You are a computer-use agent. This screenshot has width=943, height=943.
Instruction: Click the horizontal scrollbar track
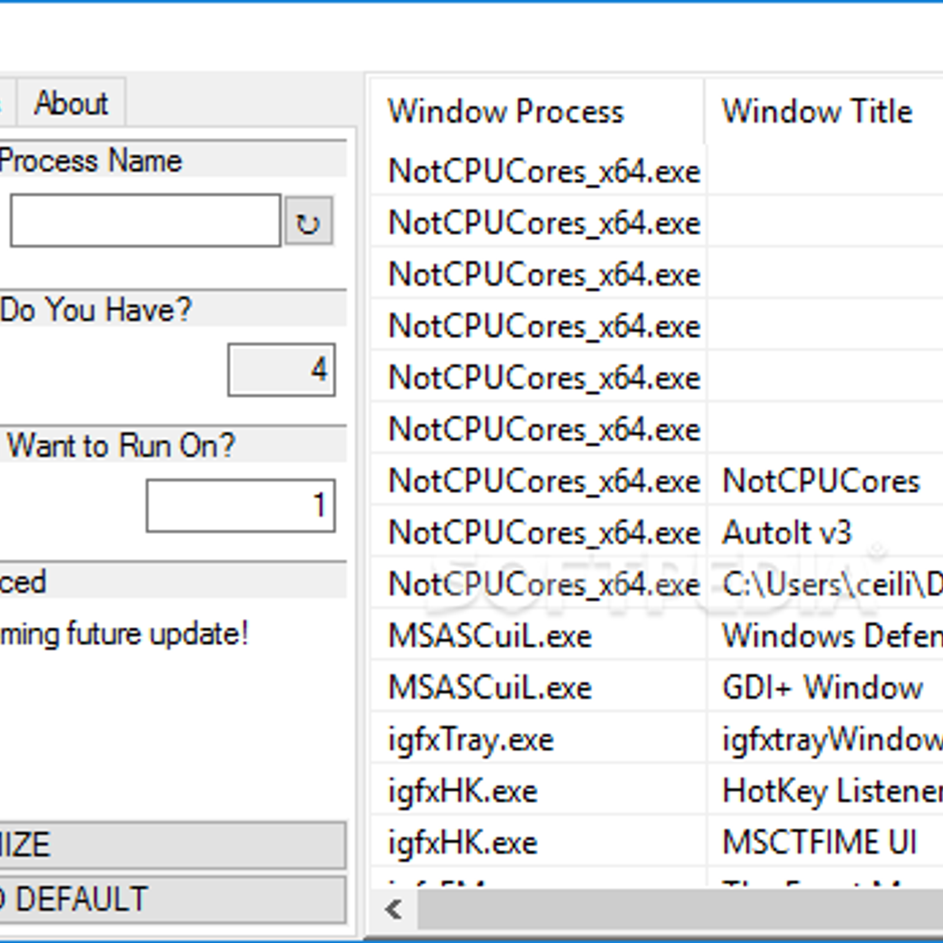681,909
